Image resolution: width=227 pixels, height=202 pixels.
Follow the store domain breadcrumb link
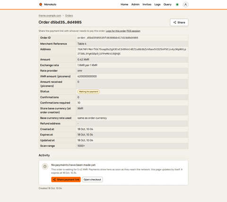pos(50,16)
